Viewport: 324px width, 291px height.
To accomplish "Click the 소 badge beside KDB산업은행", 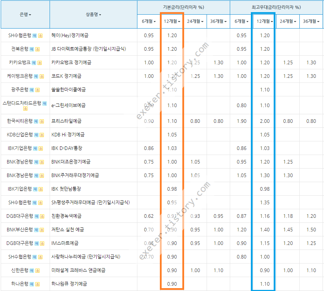I will point(42,135).
